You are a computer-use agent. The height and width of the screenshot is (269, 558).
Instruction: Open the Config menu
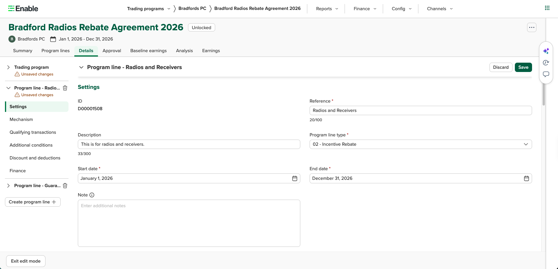coord(402,9)
